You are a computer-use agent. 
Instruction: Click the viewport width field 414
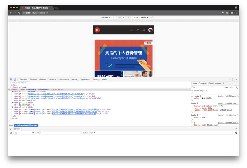[x=119, y=17]
